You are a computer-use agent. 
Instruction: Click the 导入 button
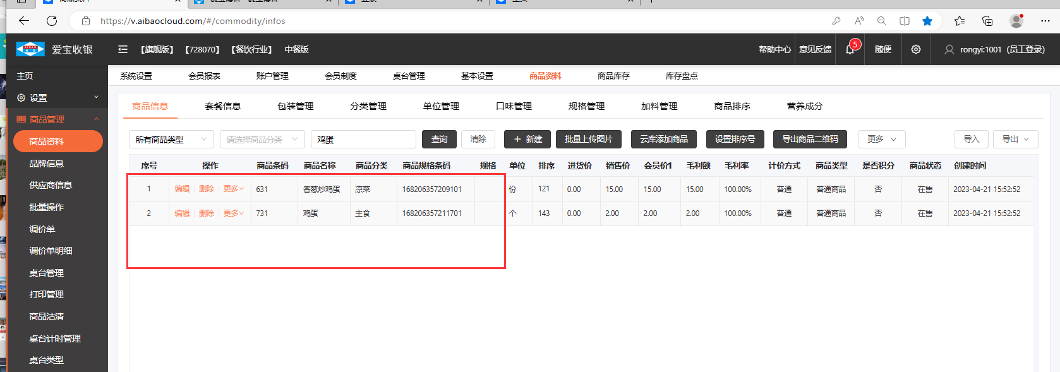point(972,139)
